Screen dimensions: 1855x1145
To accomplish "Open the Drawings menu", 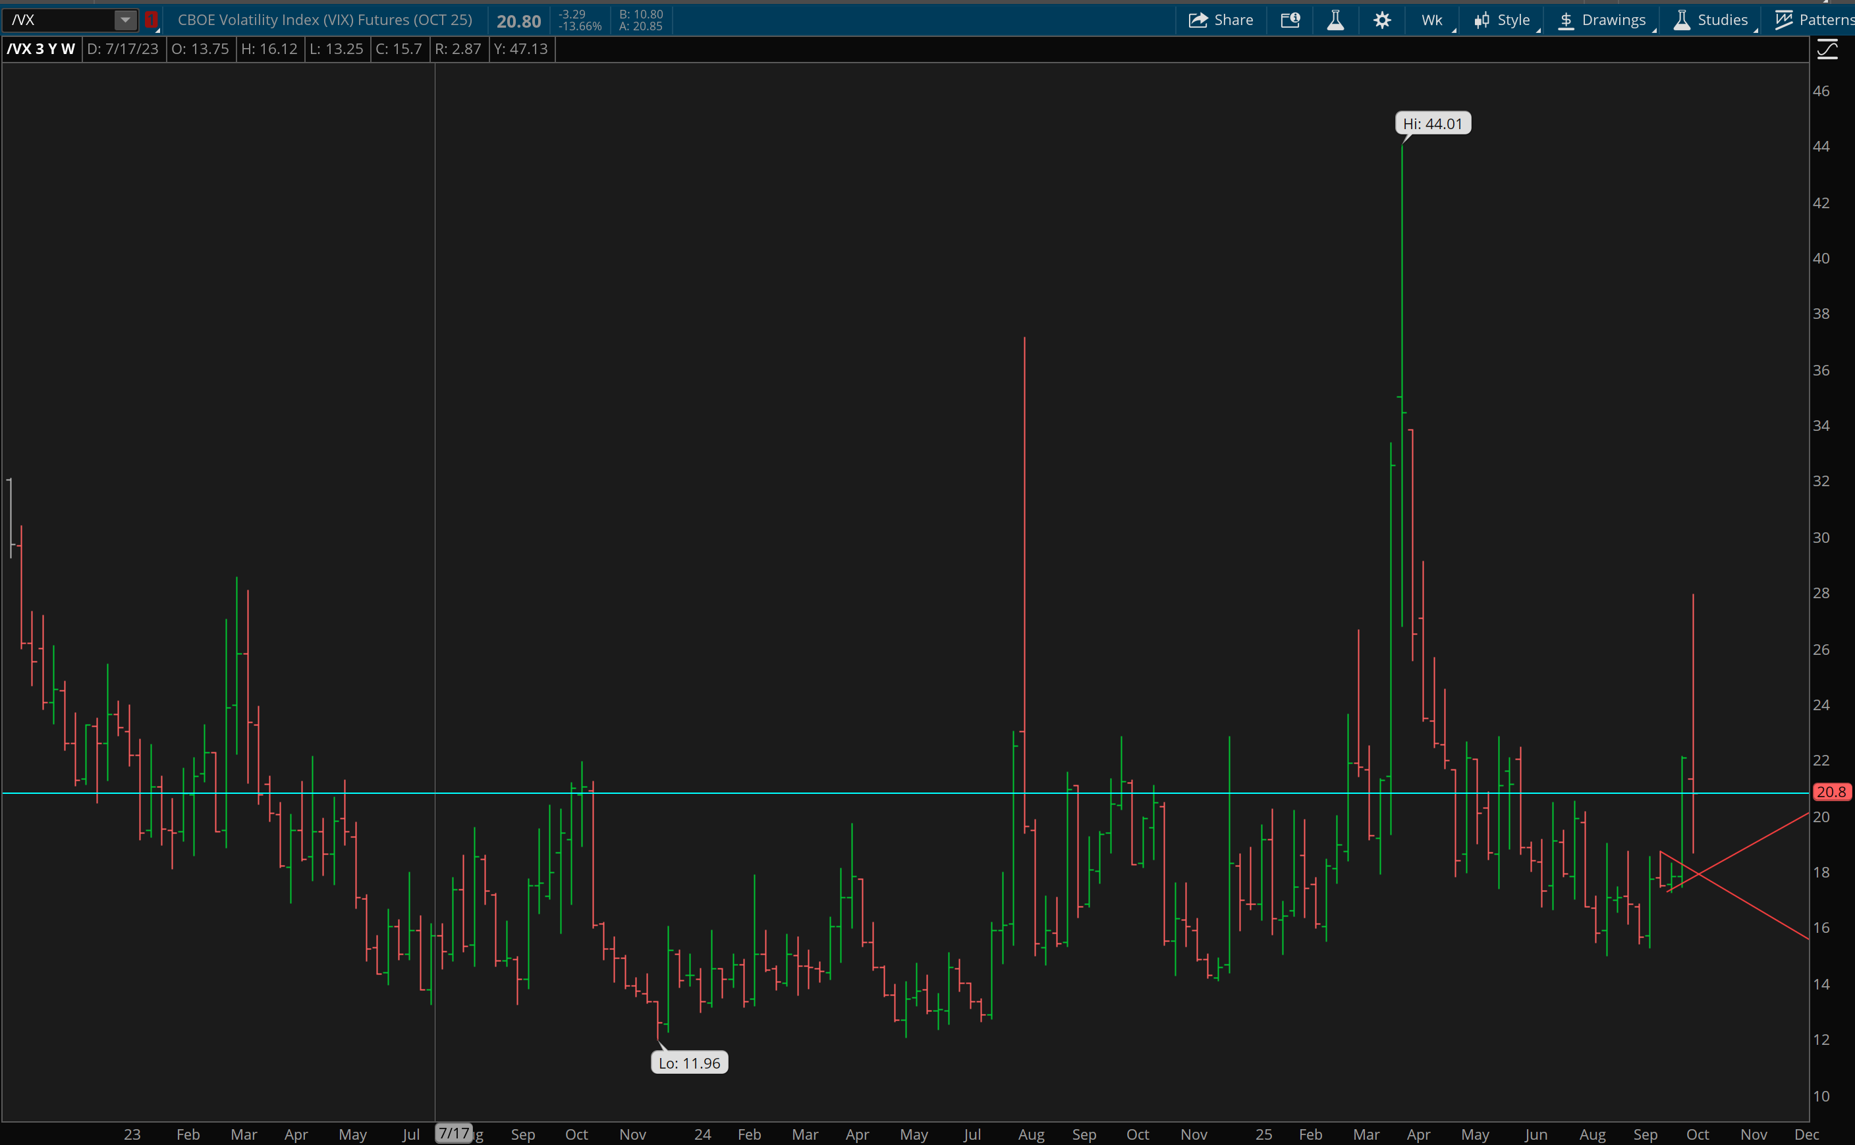I will point(1613,20).
